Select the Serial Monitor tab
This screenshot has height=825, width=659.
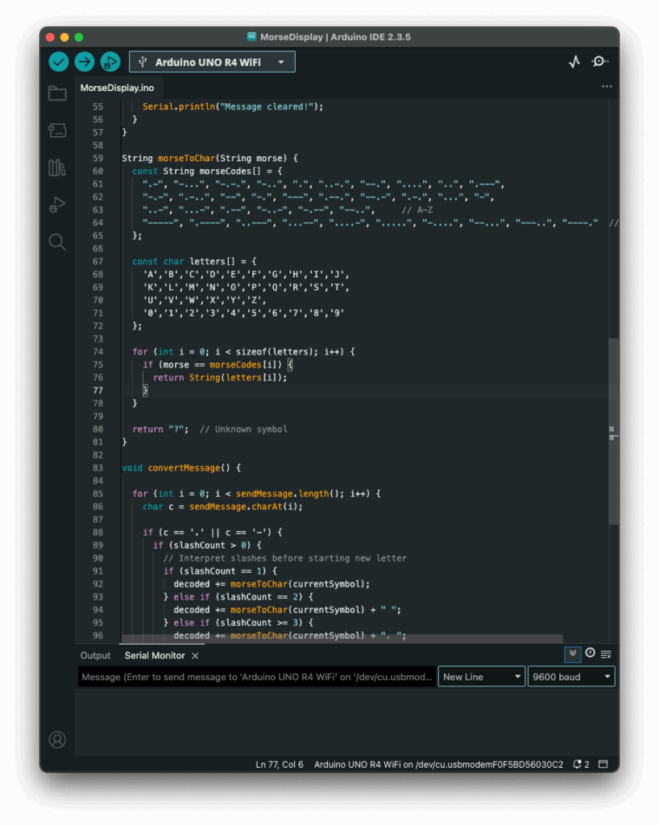click(155, 656)
